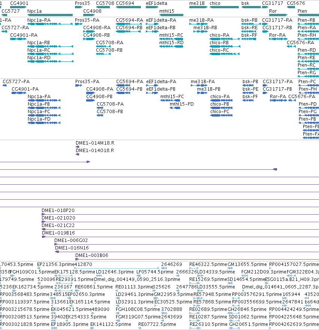Select the CG5694 gene bar

129,7
